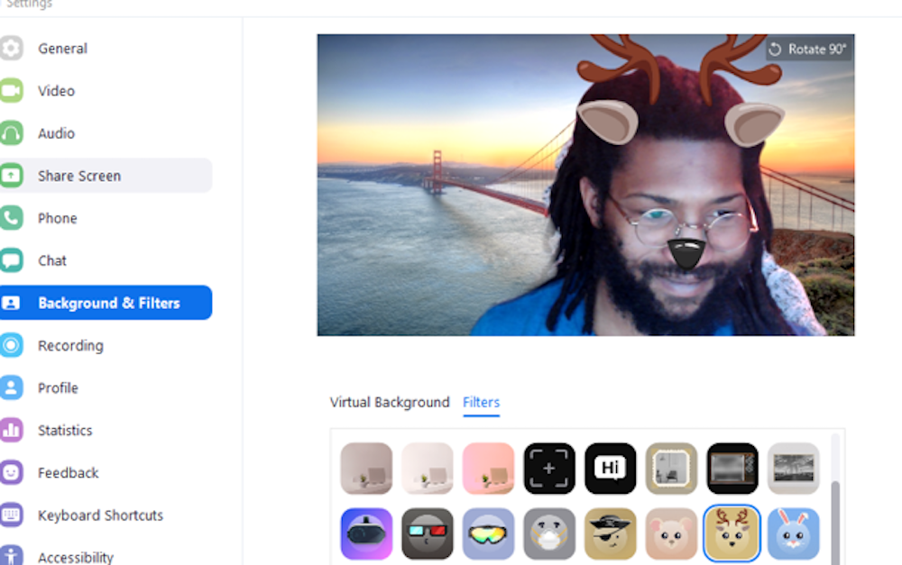Click the Share Screen icon
This screenshot has width=902, height=565.
[x=10, y=176]
